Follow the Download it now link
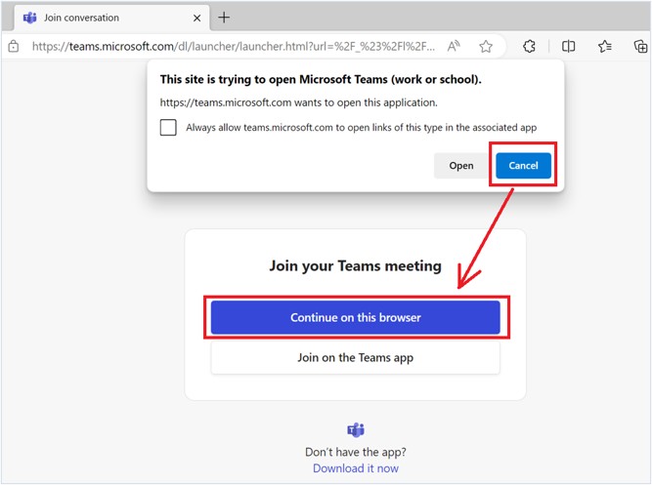The height and width of the screenshot is (485, 652). pos(356,468)
